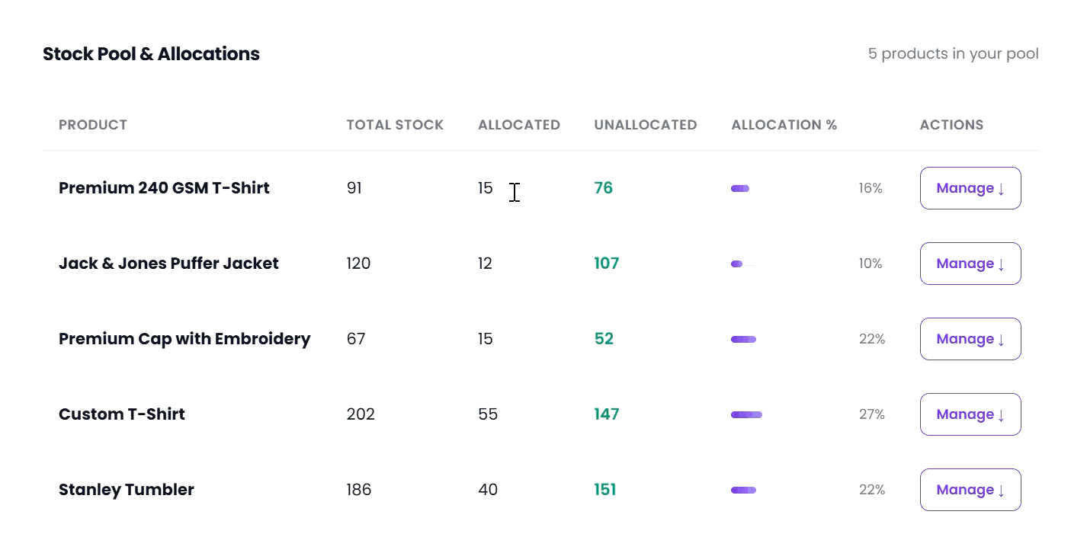This screenshot has width=1087, height=553.
Task: Select the Premium 240 GSM T-Shirt name
Action: [164, 188]
